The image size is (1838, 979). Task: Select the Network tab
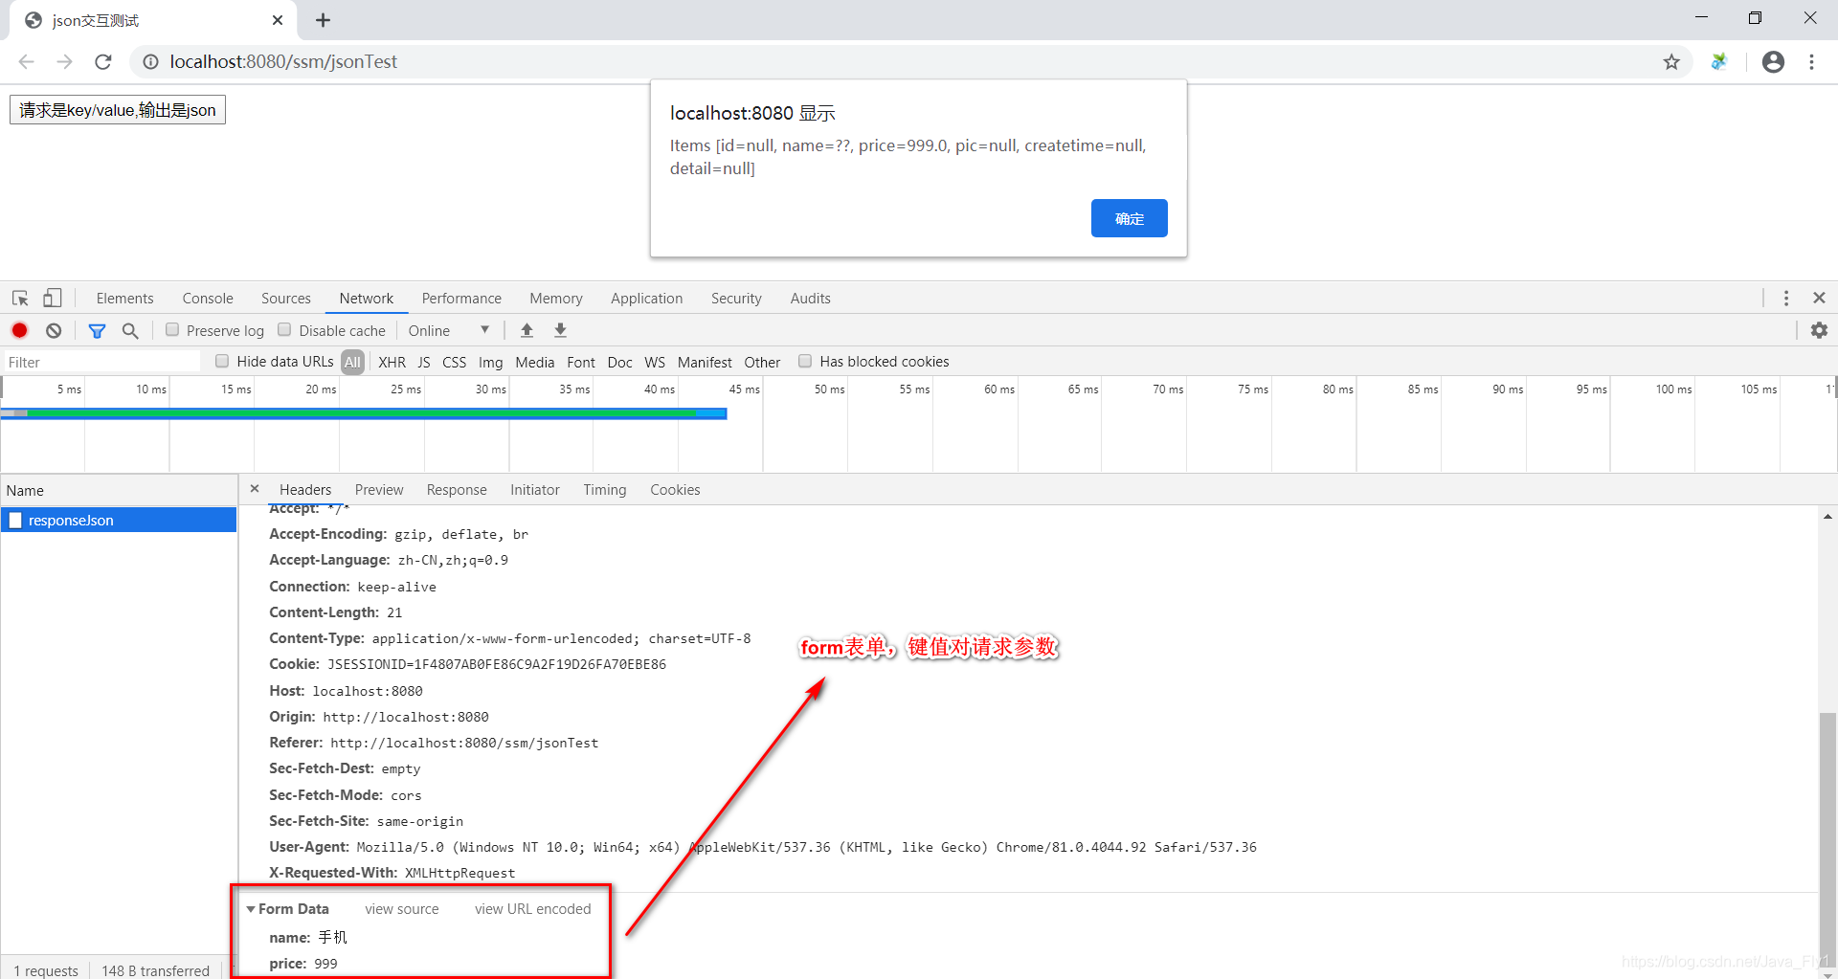[367, 299]
